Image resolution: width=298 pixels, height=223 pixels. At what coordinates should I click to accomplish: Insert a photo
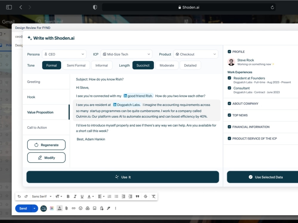94,208
